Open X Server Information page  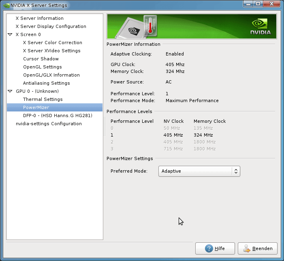tap(39, 18)
